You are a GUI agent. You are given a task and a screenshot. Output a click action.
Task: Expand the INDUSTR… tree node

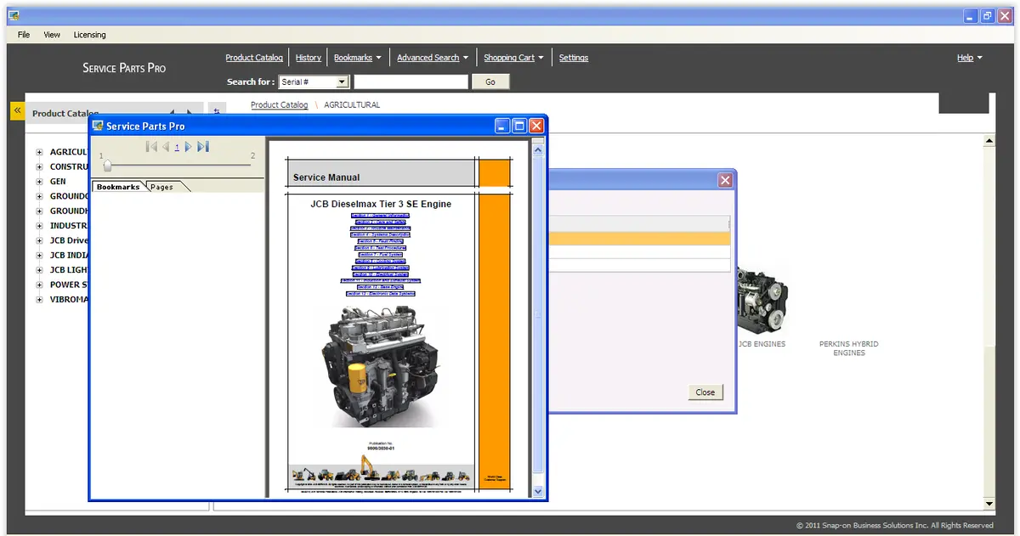39,226
